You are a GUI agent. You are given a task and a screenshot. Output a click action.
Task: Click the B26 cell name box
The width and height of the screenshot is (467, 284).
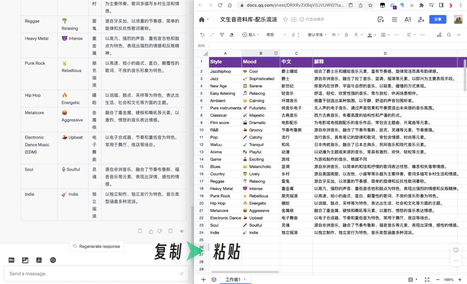point(201,46)
